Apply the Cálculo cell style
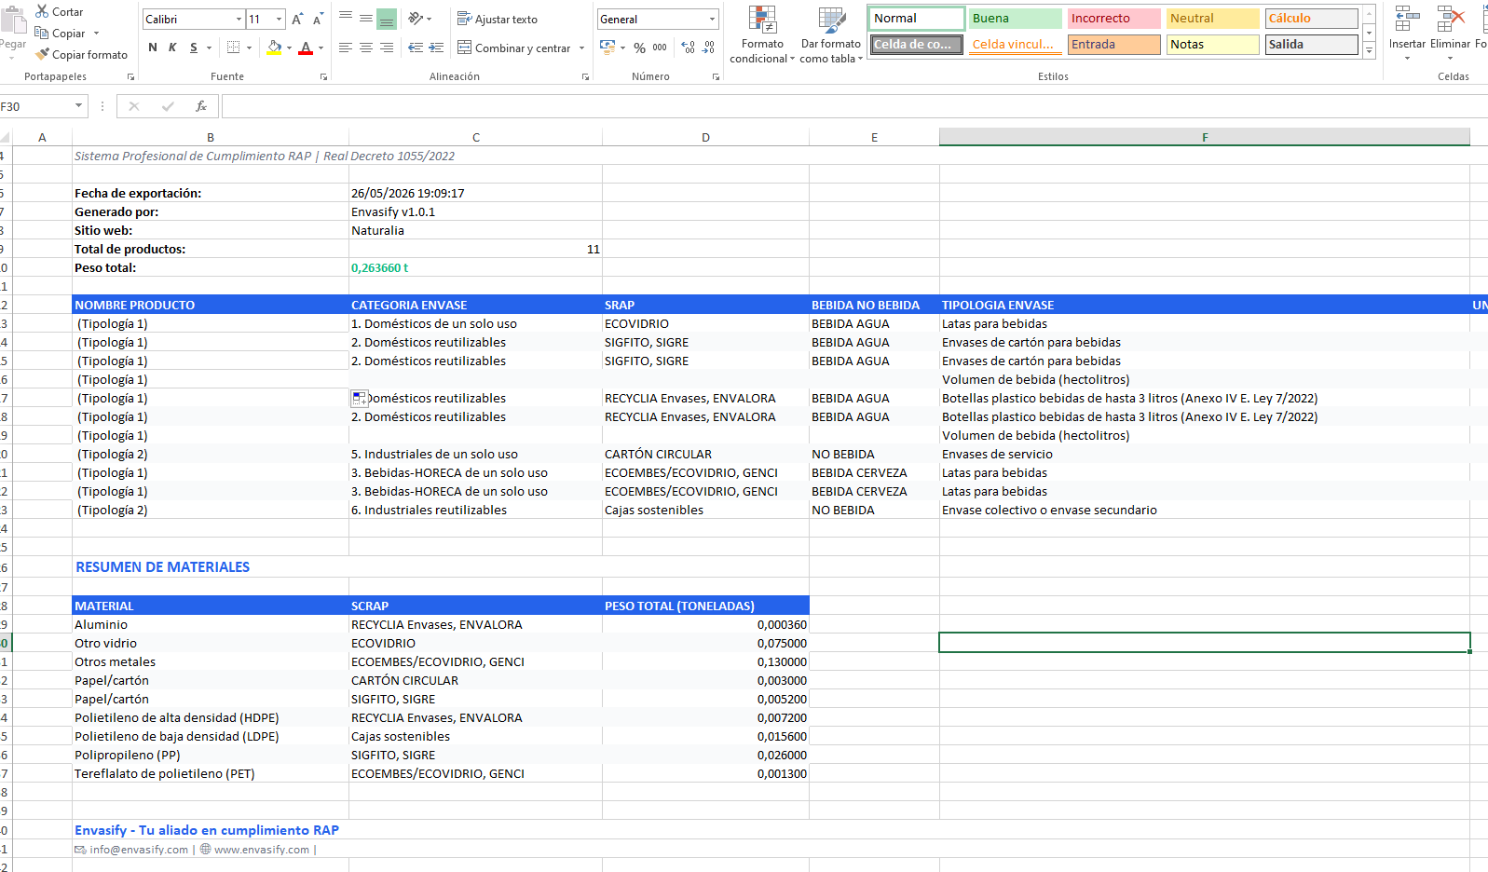The height and width of the screenshot is (872, 1488). (x=1311, y=19)
